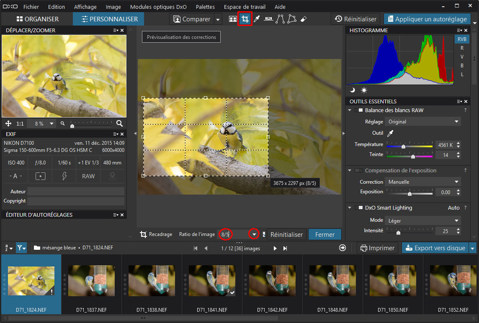Click the Imprimer button
The width and height of the screenshot is (479, 323).
point(378,248)
